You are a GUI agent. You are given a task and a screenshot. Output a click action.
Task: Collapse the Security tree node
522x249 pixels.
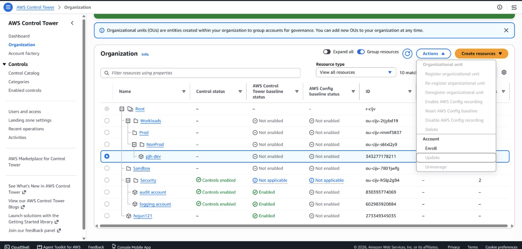(x=128, y=181)
